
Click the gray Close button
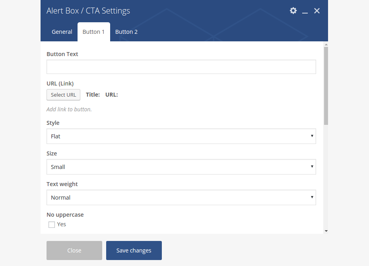coord(74,250)
